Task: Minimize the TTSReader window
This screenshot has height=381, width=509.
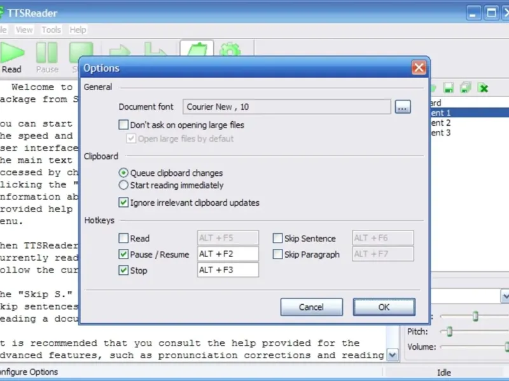Action: pyautogui.click(x=473, y=13)
